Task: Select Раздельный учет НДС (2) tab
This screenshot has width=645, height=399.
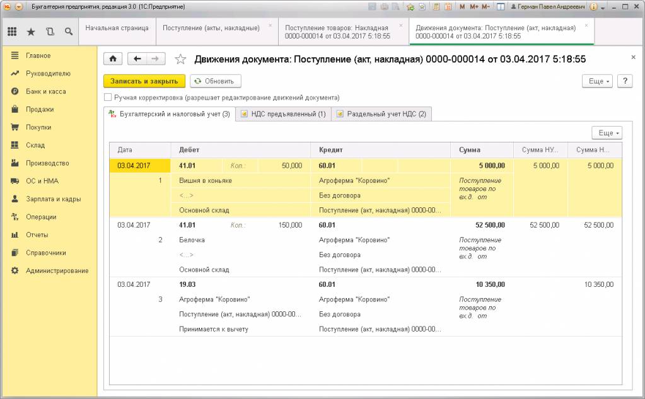Action: click(x=381, y=114)
